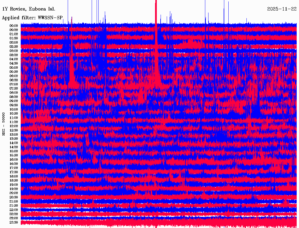The height and width of the screenshot is (228, 299).
Task: Select the 22:00 time label
Action: [14, 210]
